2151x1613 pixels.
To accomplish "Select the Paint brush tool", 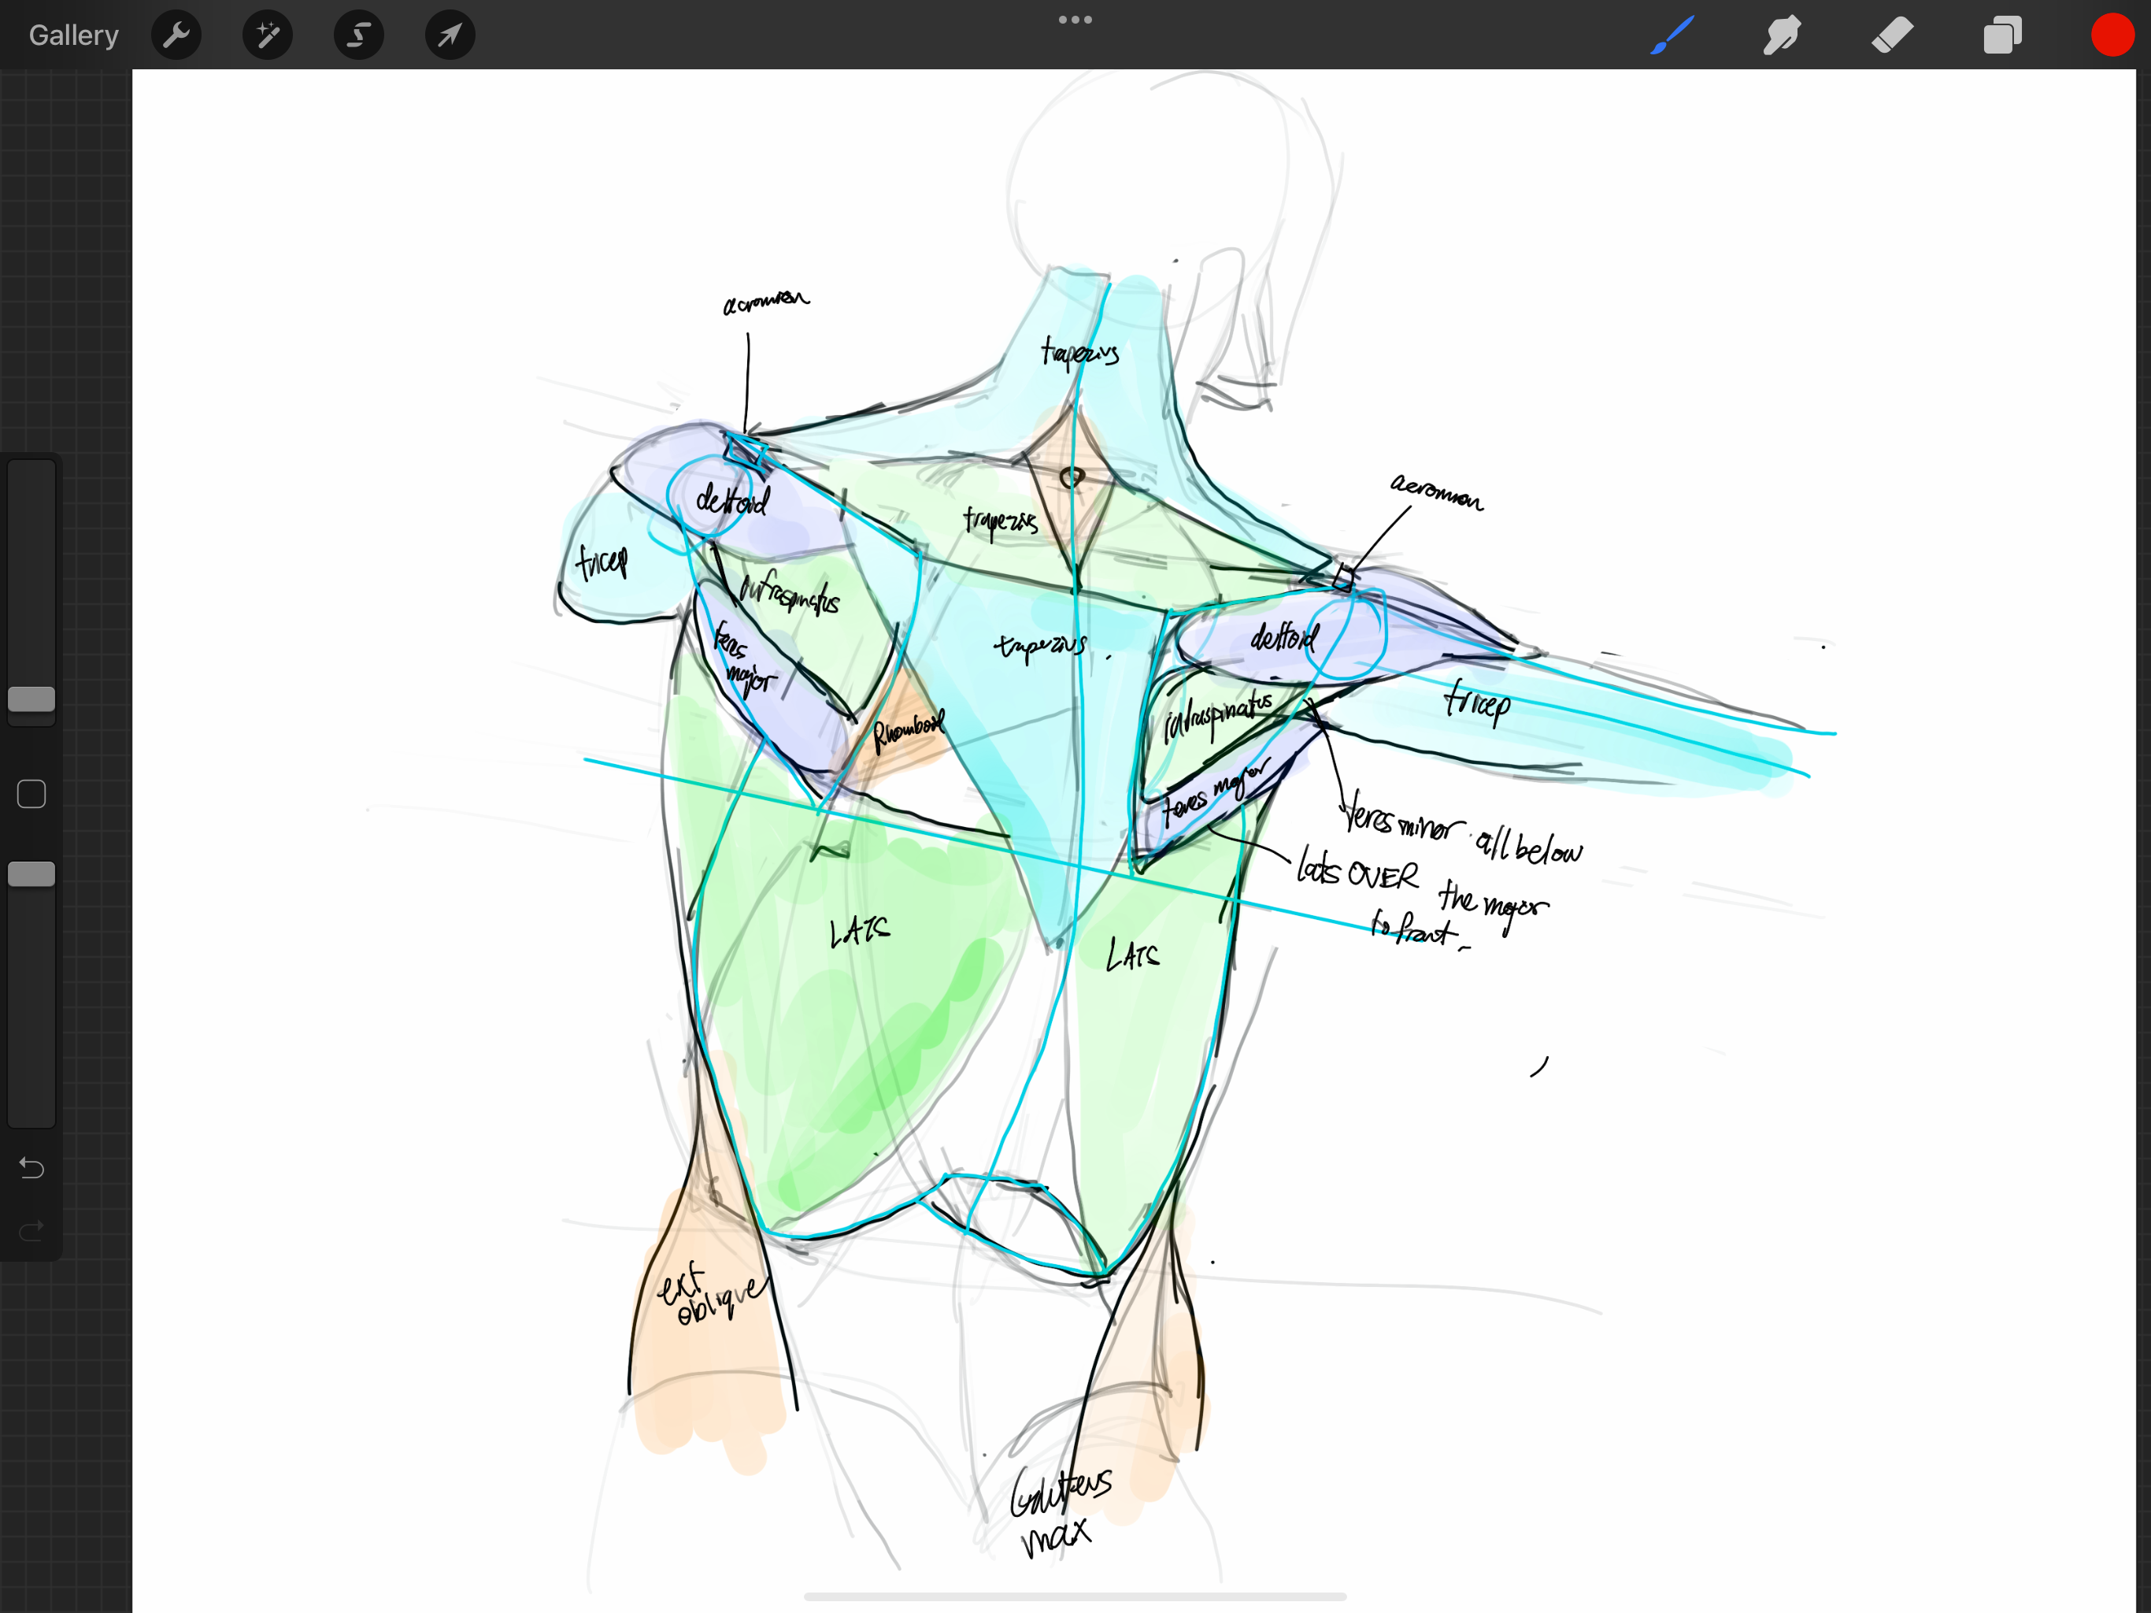I will [1672, 36].
